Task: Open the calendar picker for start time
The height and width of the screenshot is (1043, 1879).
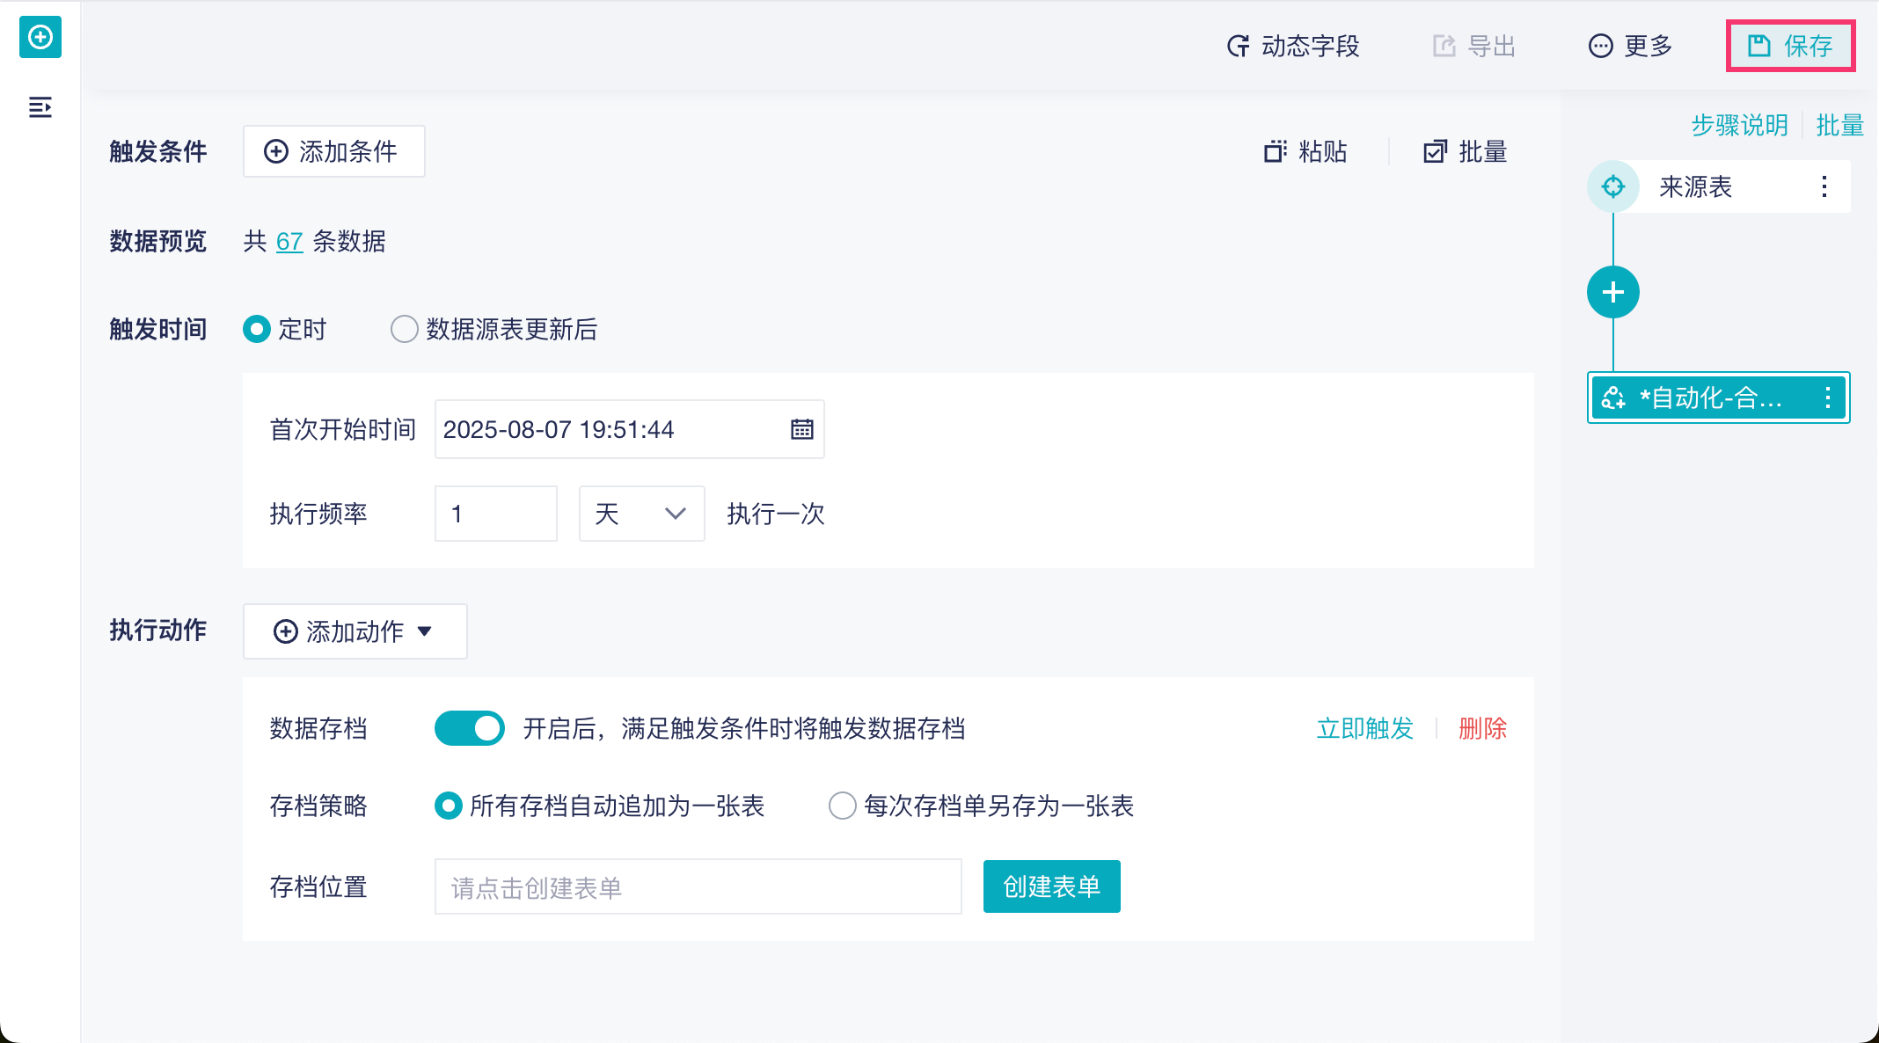Action: click(801, 429)
